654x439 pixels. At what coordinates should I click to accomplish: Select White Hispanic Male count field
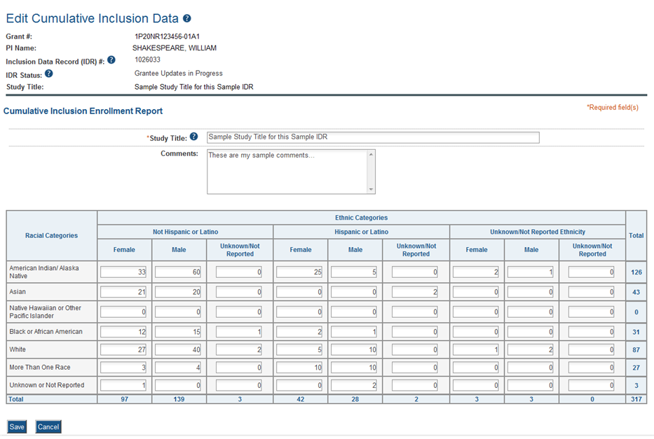click(353, 349)
